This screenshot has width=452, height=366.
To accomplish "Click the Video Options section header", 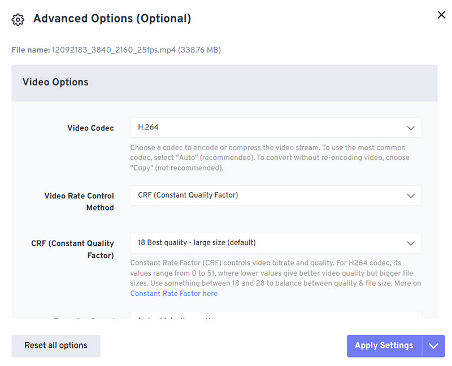I will [x=55, y=82].
